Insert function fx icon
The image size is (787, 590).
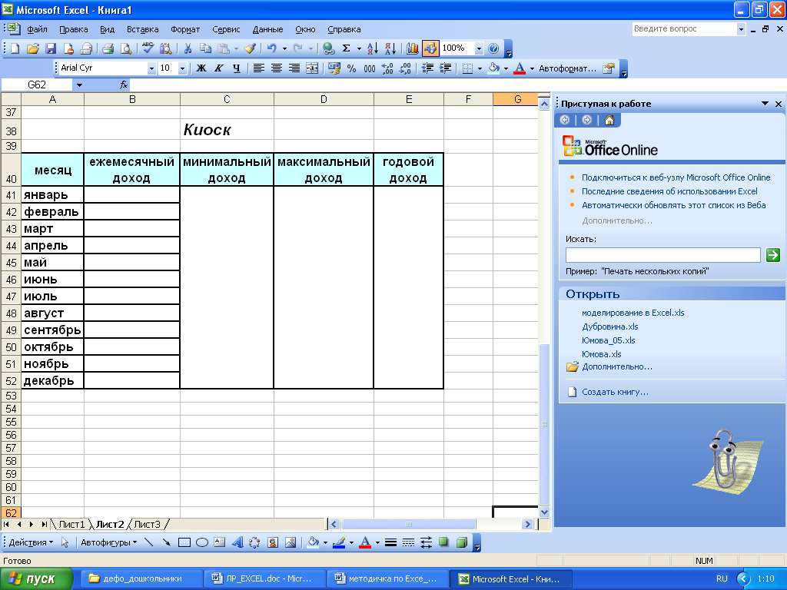coord(124,85)
